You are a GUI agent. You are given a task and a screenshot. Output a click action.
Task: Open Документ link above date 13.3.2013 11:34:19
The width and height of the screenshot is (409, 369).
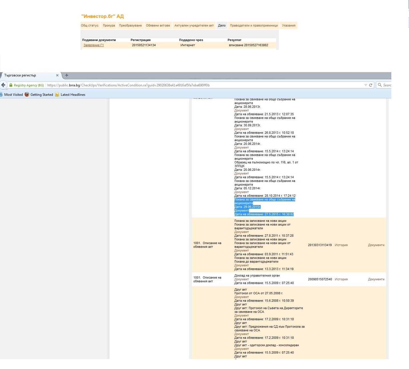(x=242, y=265)
